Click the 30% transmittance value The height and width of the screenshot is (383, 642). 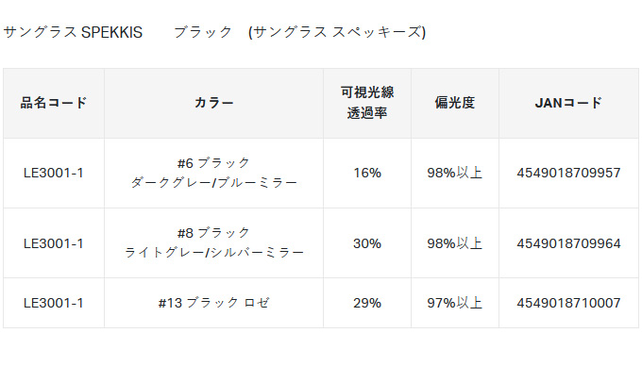[367, 244]
